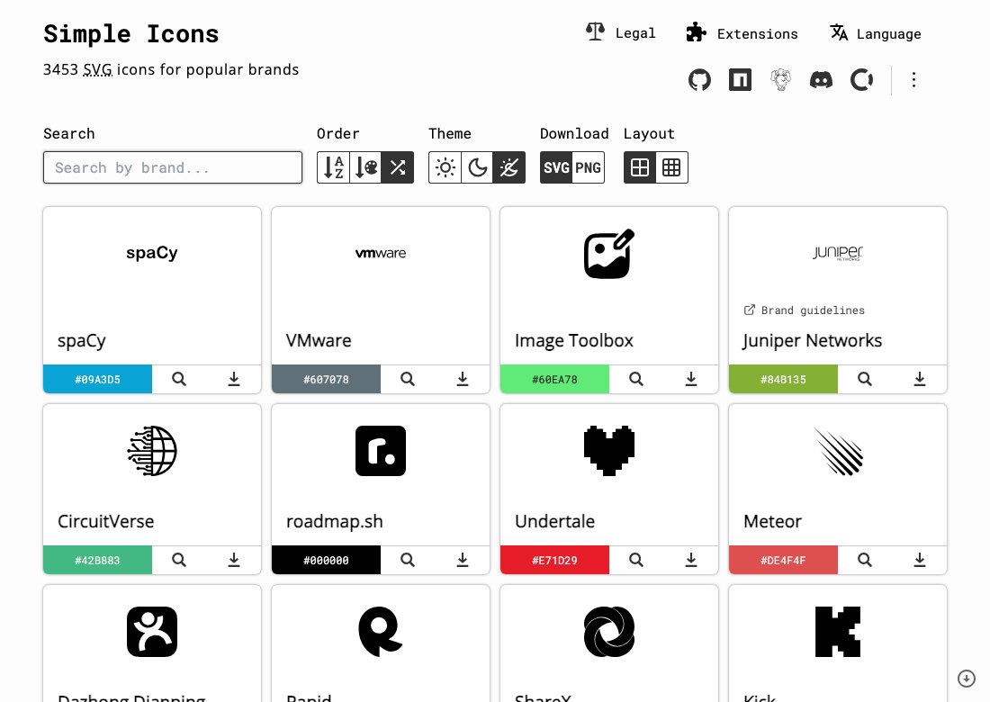The image size is (990, 702).
Task: Click the Image Toolbox icon
Action: click(609, 253)
